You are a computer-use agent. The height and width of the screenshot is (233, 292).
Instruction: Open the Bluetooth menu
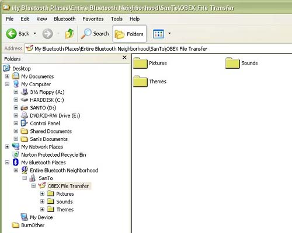pos(65,19)
